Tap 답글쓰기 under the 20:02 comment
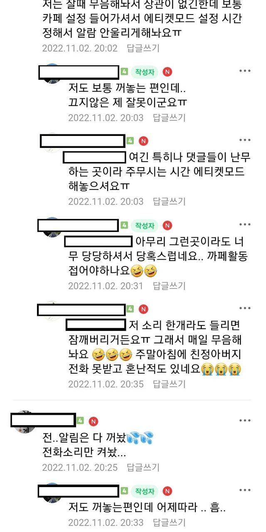The image size is (266, 532). click(143, 48)
